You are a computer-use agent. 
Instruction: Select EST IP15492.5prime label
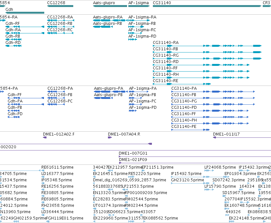tap(186, 174)
